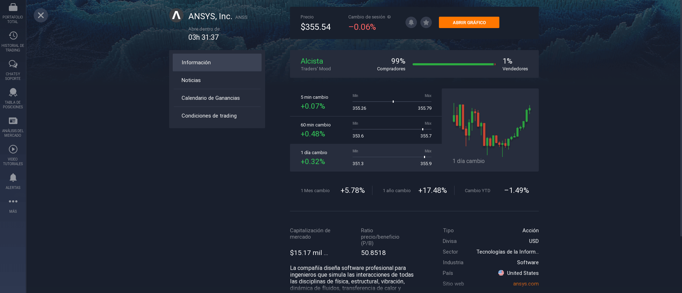Viewport: 682px width, 293px height.
Task: Click the Cambio de sesión help icon
Action: [389, 17]
